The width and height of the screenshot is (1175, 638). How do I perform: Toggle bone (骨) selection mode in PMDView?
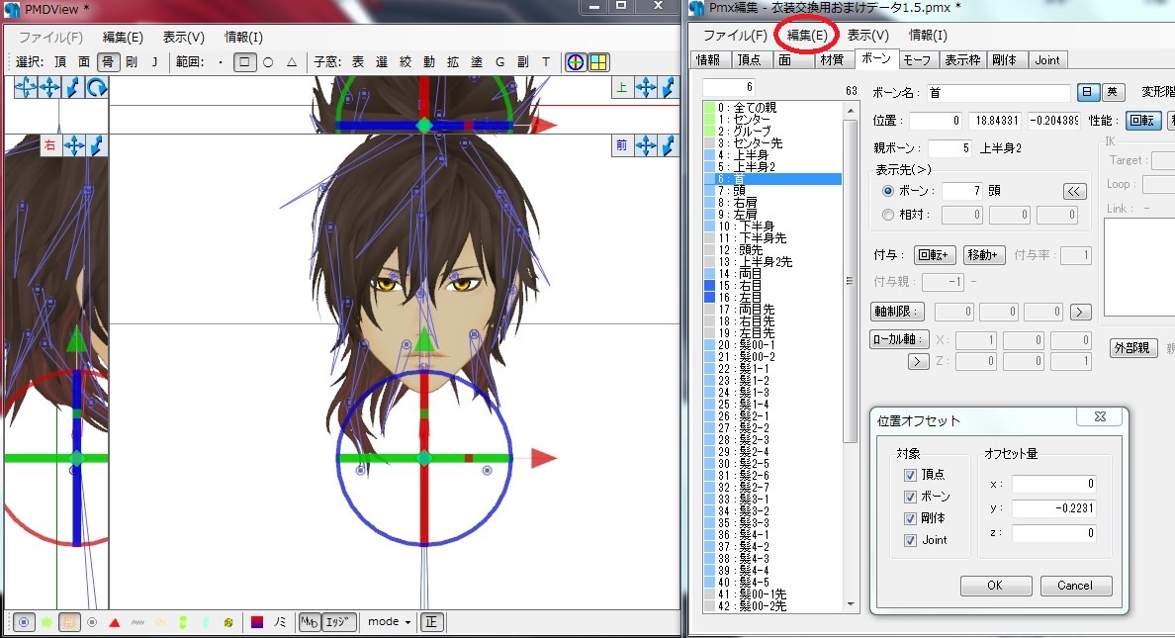click(x=108, y=62)
